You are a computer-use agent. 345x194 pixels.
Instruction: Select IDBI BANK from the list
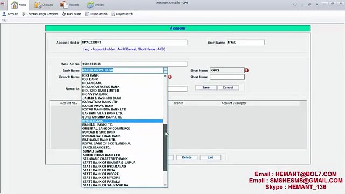122,79
